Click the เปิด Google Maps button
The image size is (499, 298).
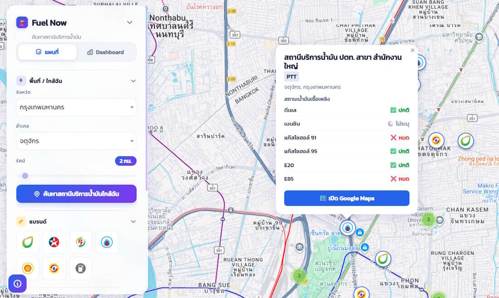[x=347, y=199]
